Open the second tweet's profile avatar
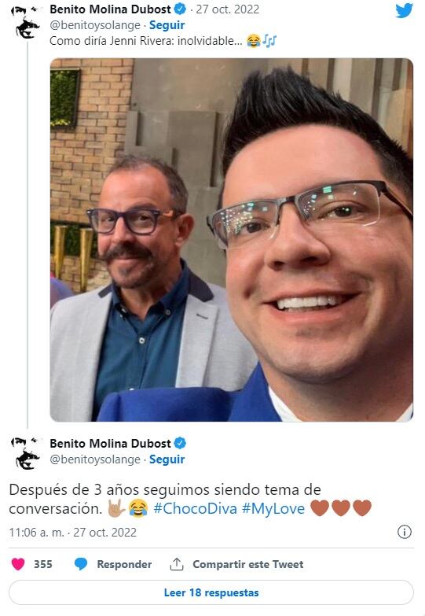 [x=27, y=453]
